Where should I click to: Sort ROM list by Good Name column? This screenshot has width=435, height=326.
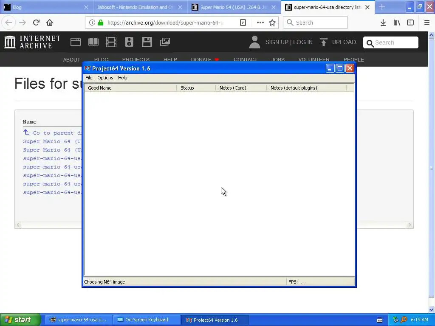tap(130, 88)
